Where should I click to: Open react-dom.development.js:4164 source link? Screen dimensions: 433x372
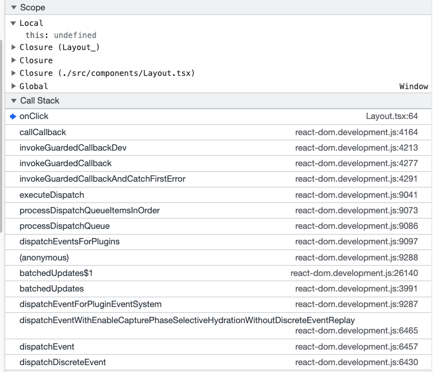point(356,132)
